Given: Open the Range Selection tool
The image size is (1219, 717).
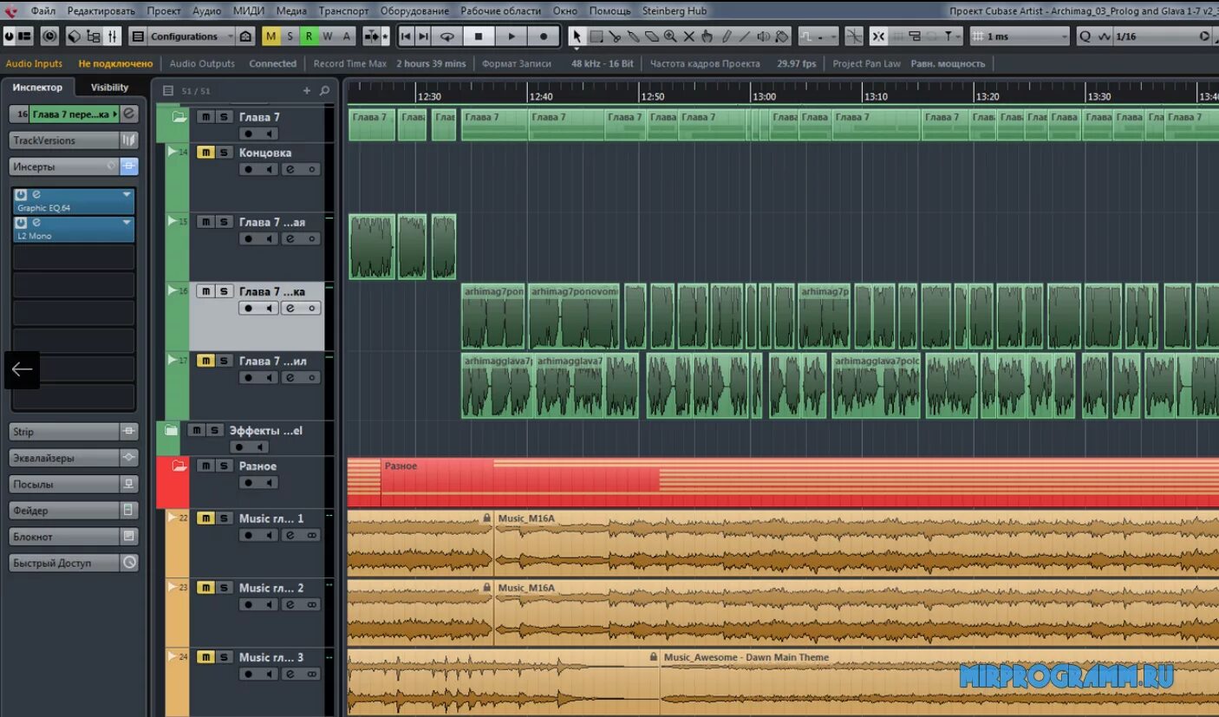Looking at the screenshot, I should (596, 36).
